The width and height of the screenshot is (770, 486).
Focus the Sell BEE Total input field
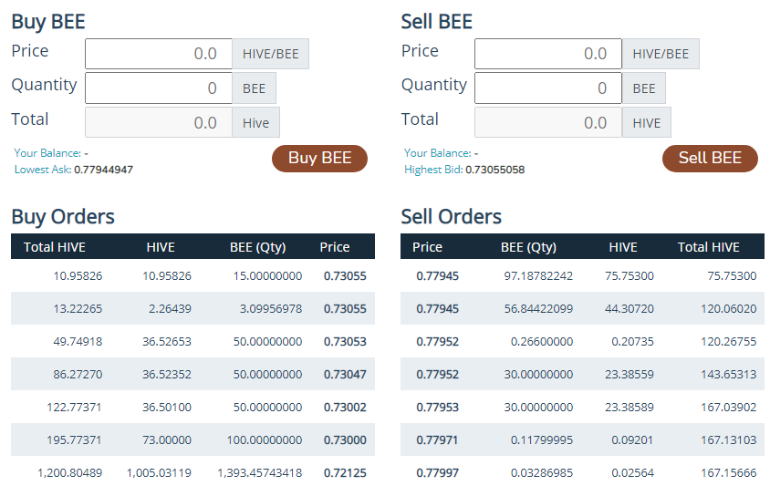(x=548, y=122)
